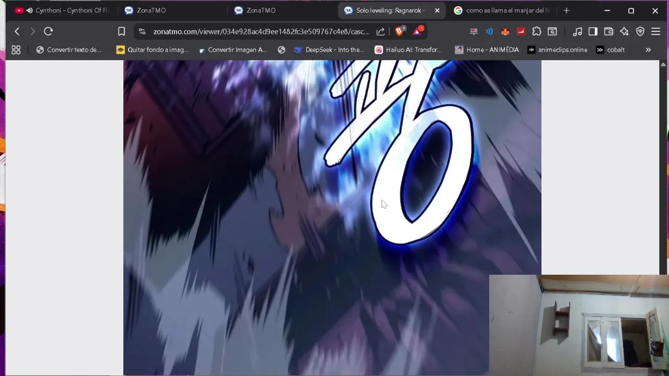Show more bookmarks with the double chevron

648,50
